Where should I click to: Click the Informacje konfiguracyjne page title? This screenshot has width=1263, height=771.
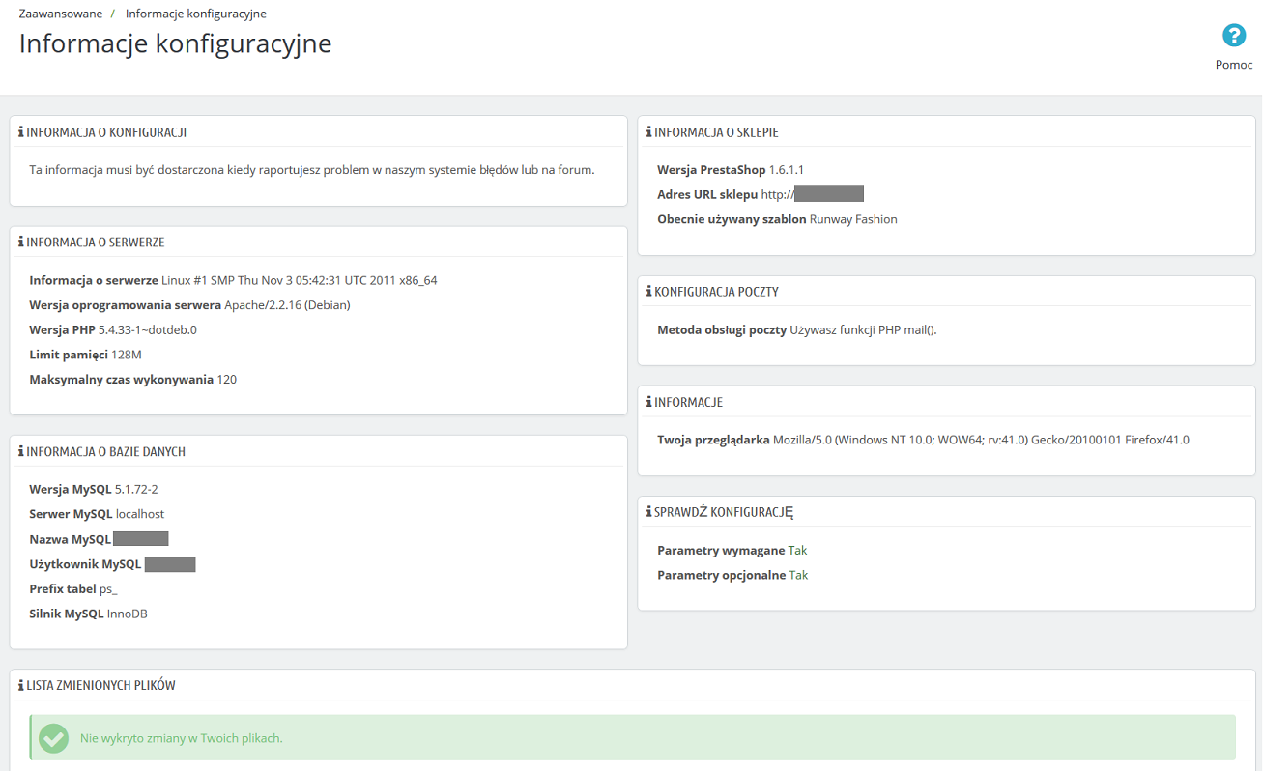click(x=175, y=43)
